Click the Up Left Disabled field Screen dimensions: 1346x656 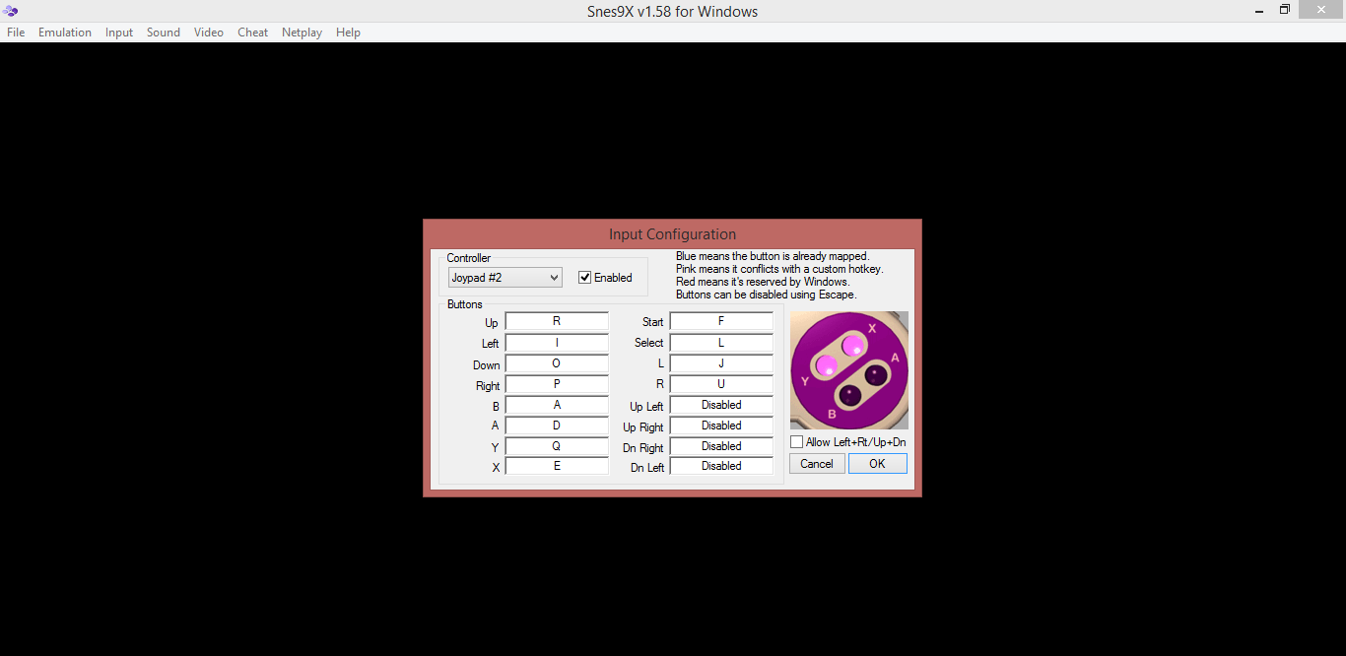pyautogui.click(x=721, y=405)
